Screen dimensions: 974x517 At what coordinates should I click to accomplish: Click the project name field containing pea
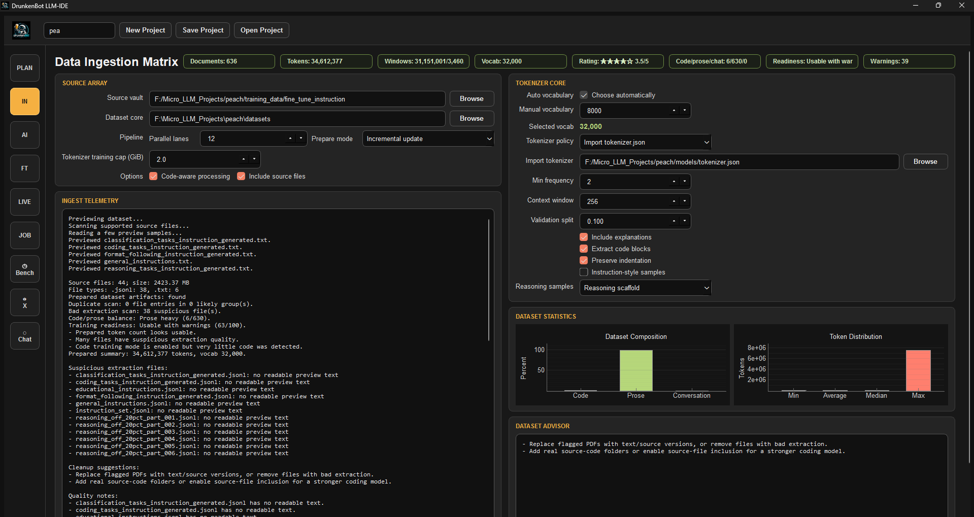(x=79, y=30)
